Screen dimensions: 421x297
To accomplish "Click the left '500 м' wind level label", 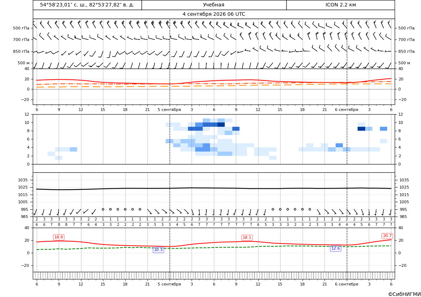I will (x=24, y=63).
